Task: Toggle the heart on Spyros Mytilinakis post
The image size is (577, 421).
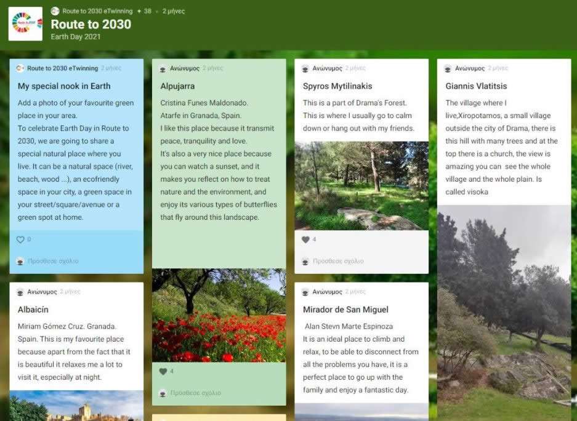Action: (305, 239)
